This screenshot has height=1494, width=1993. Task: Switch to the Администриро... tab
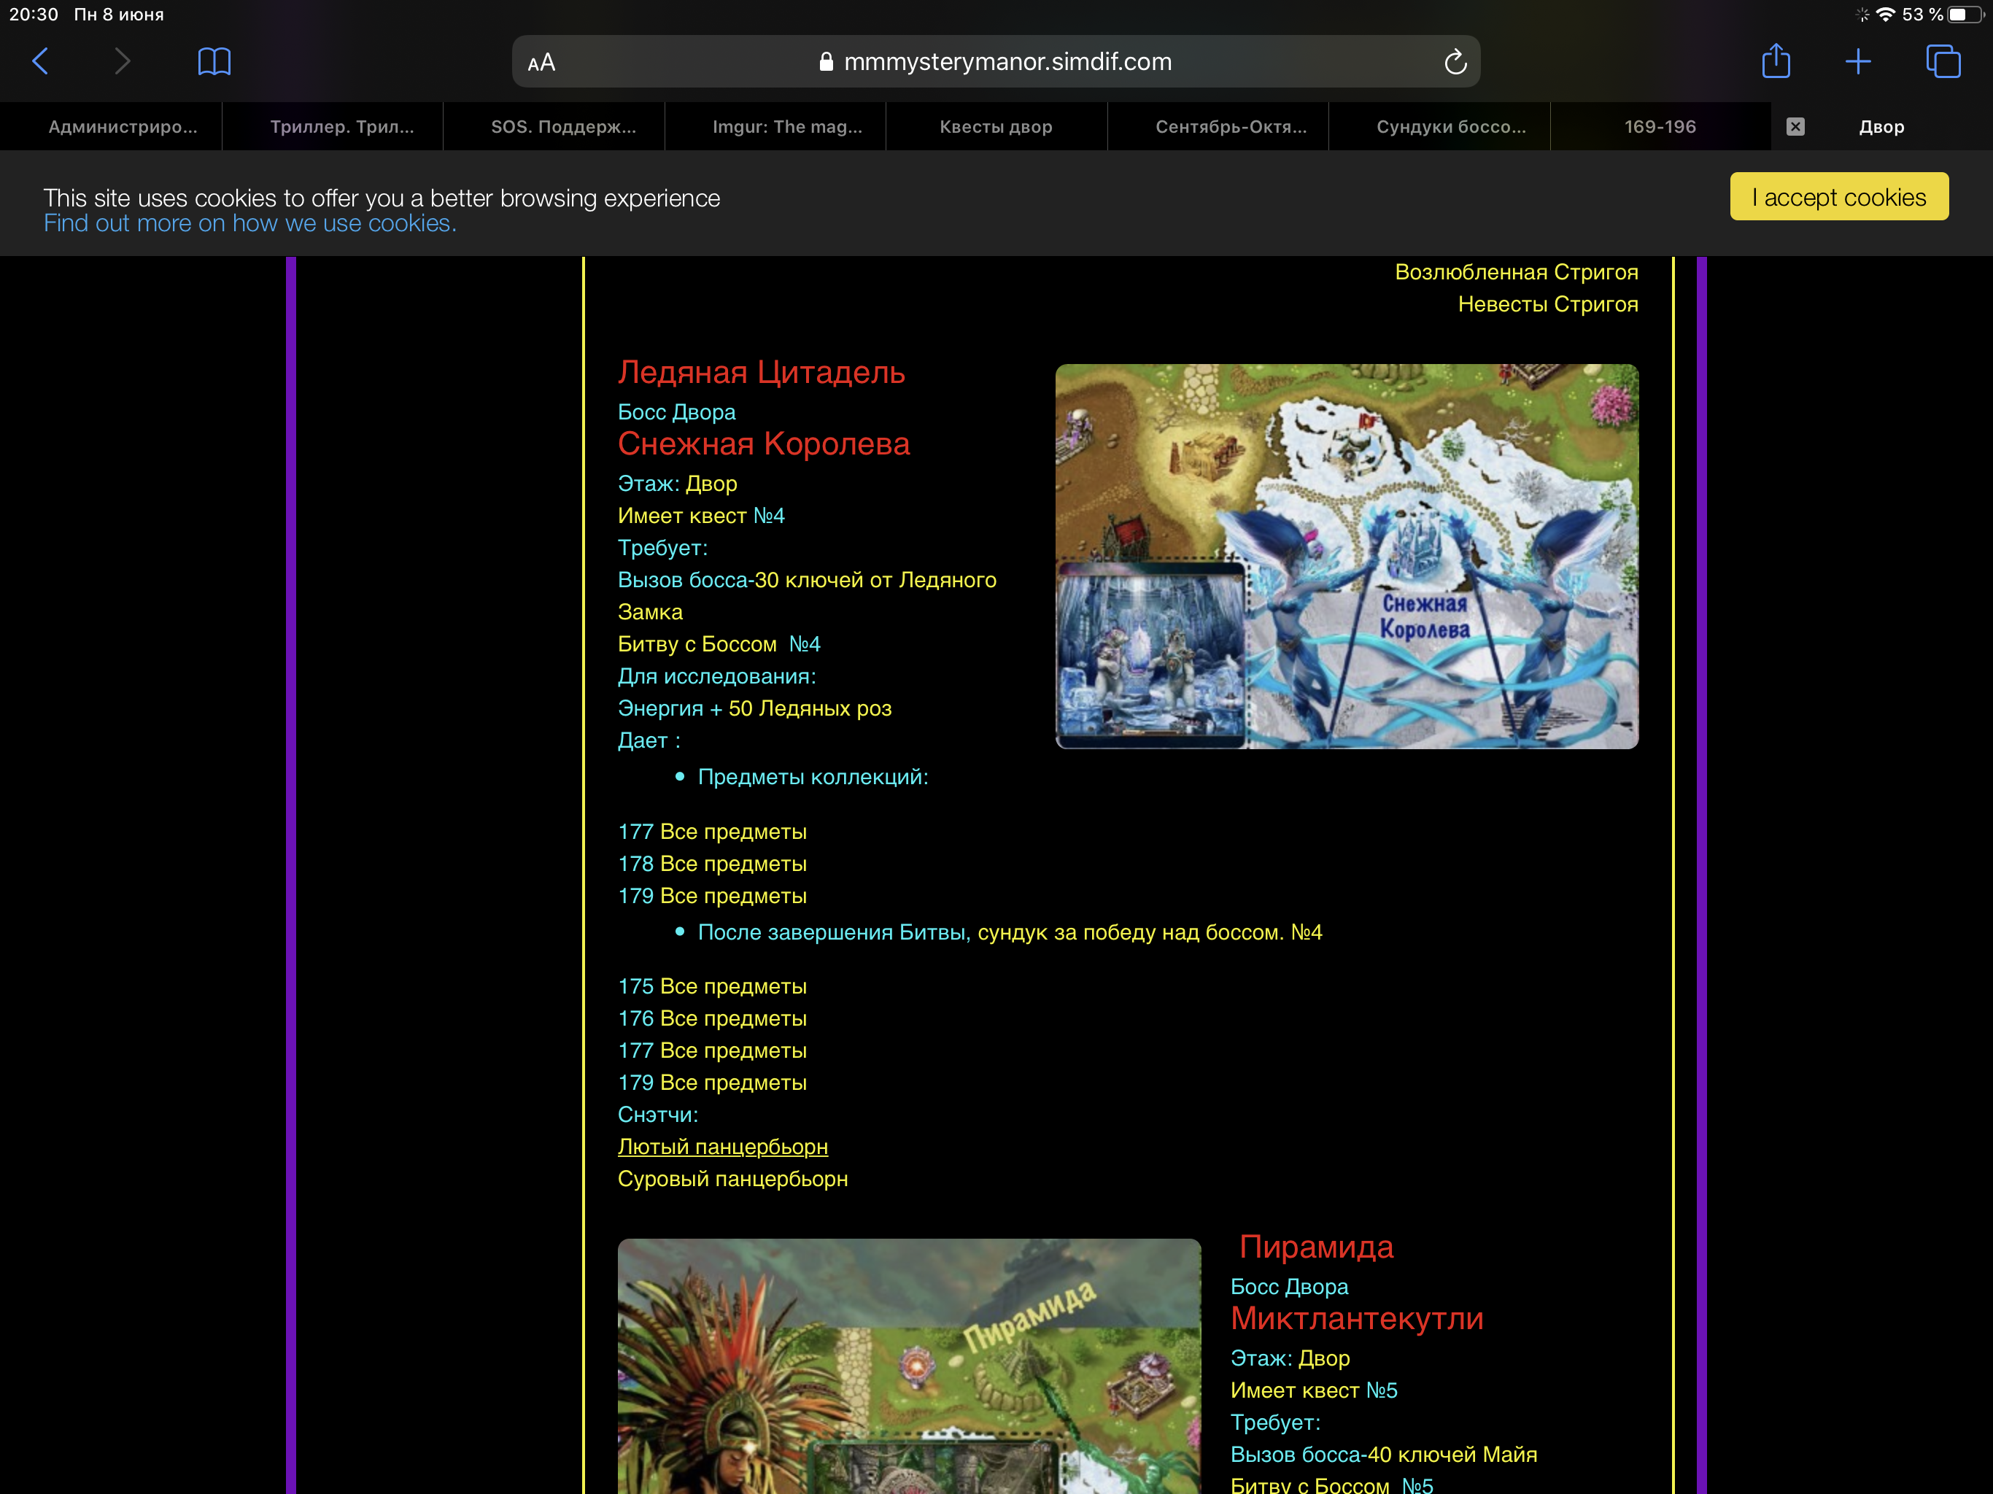(111, 127)
